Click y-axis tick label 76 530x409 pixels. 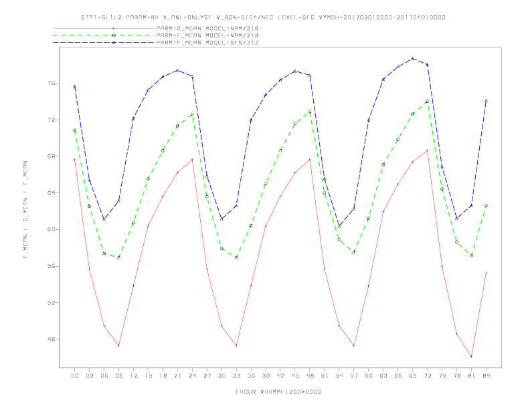click(x=51, y=83)
